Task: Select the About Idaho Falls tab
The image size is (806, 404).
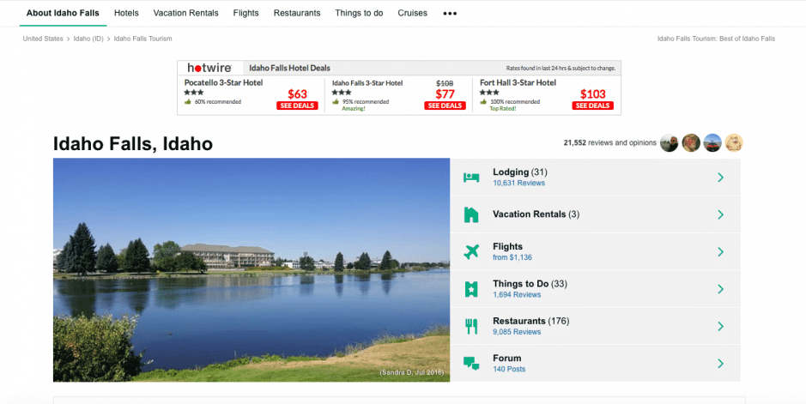Action: click(63, 13)
